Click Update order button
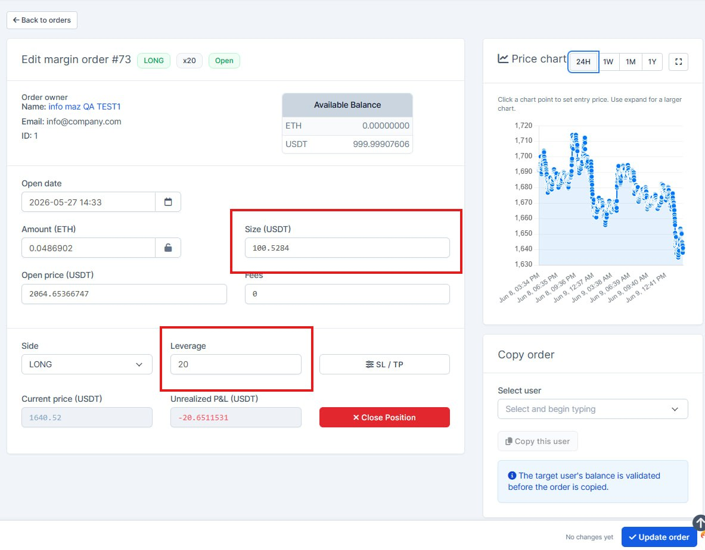The height and width of the screenshot is (550, 705). coord(659,537)
